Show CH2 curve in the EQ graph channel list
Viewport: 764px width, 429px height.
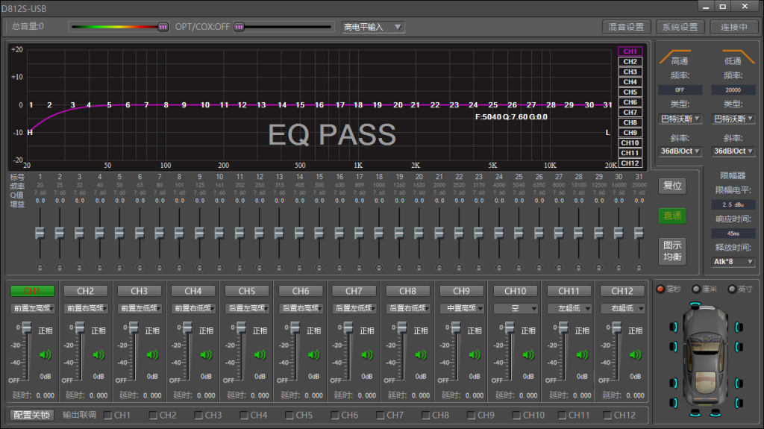tap(630, 61)
